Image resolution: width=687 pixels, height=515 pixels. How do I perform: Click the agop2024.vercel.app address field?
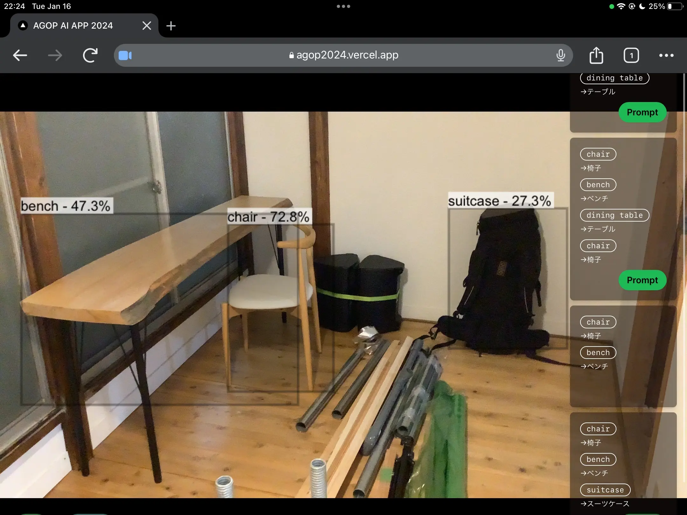343,55
